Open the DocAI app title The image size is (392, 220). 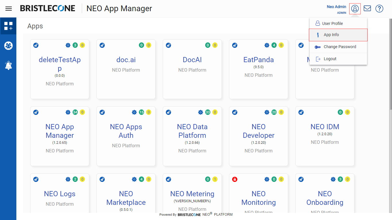192,60
